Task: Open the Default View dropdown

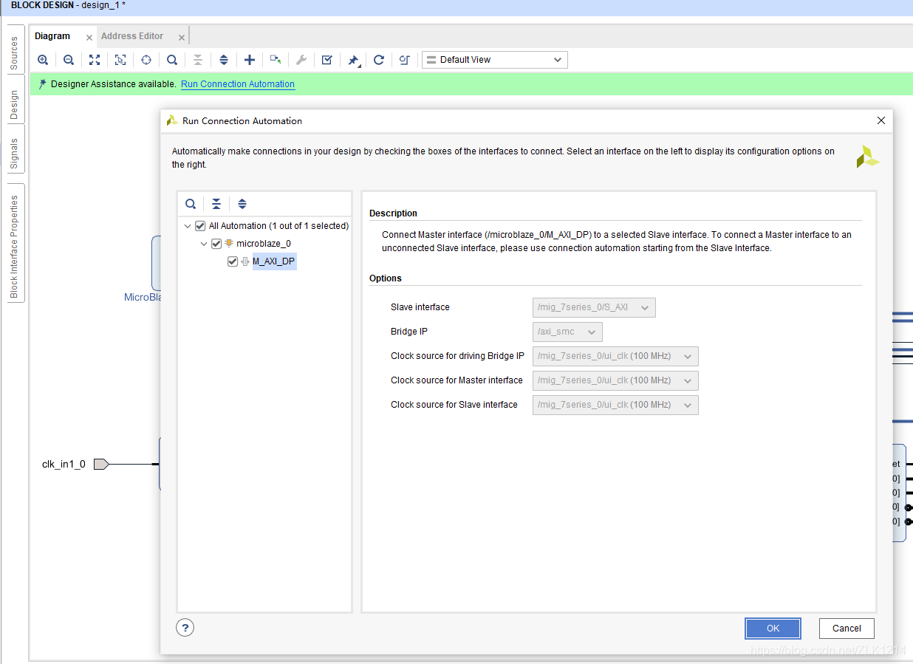Action: click(495, 60)
